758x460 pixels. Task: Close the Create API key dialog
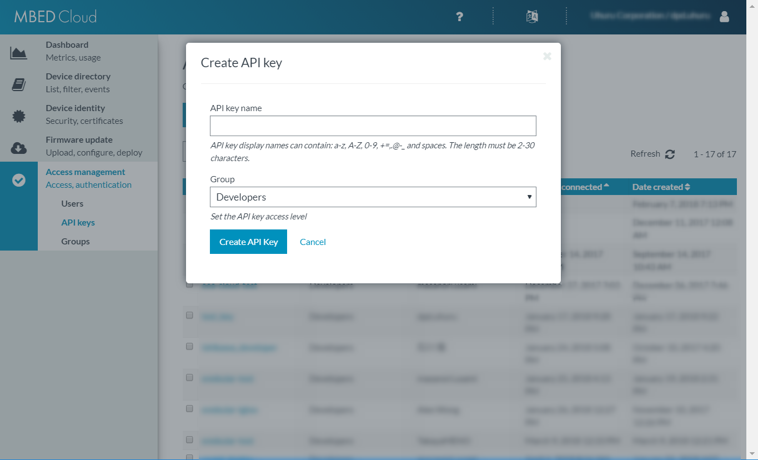547,56
